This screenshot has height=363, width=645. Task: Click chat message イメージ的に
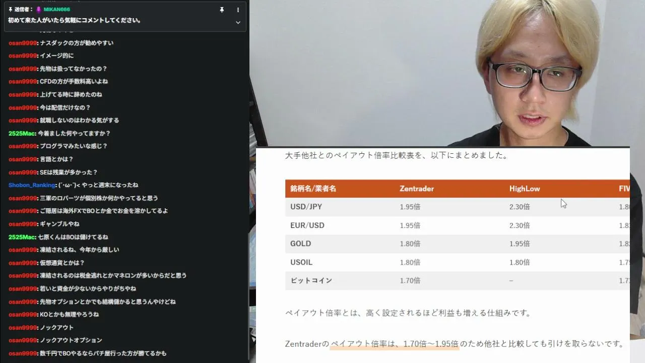pyautogui.click(x=57, y=56)
